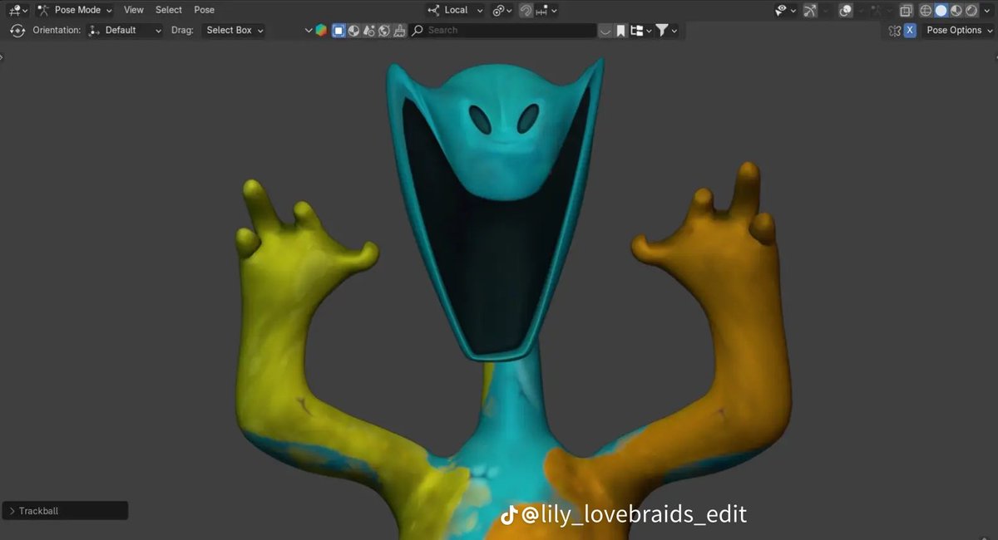Expand the Trackball operator panel
Image resolution: width=998 pixels, height=540 pixels.
[65, 511]
